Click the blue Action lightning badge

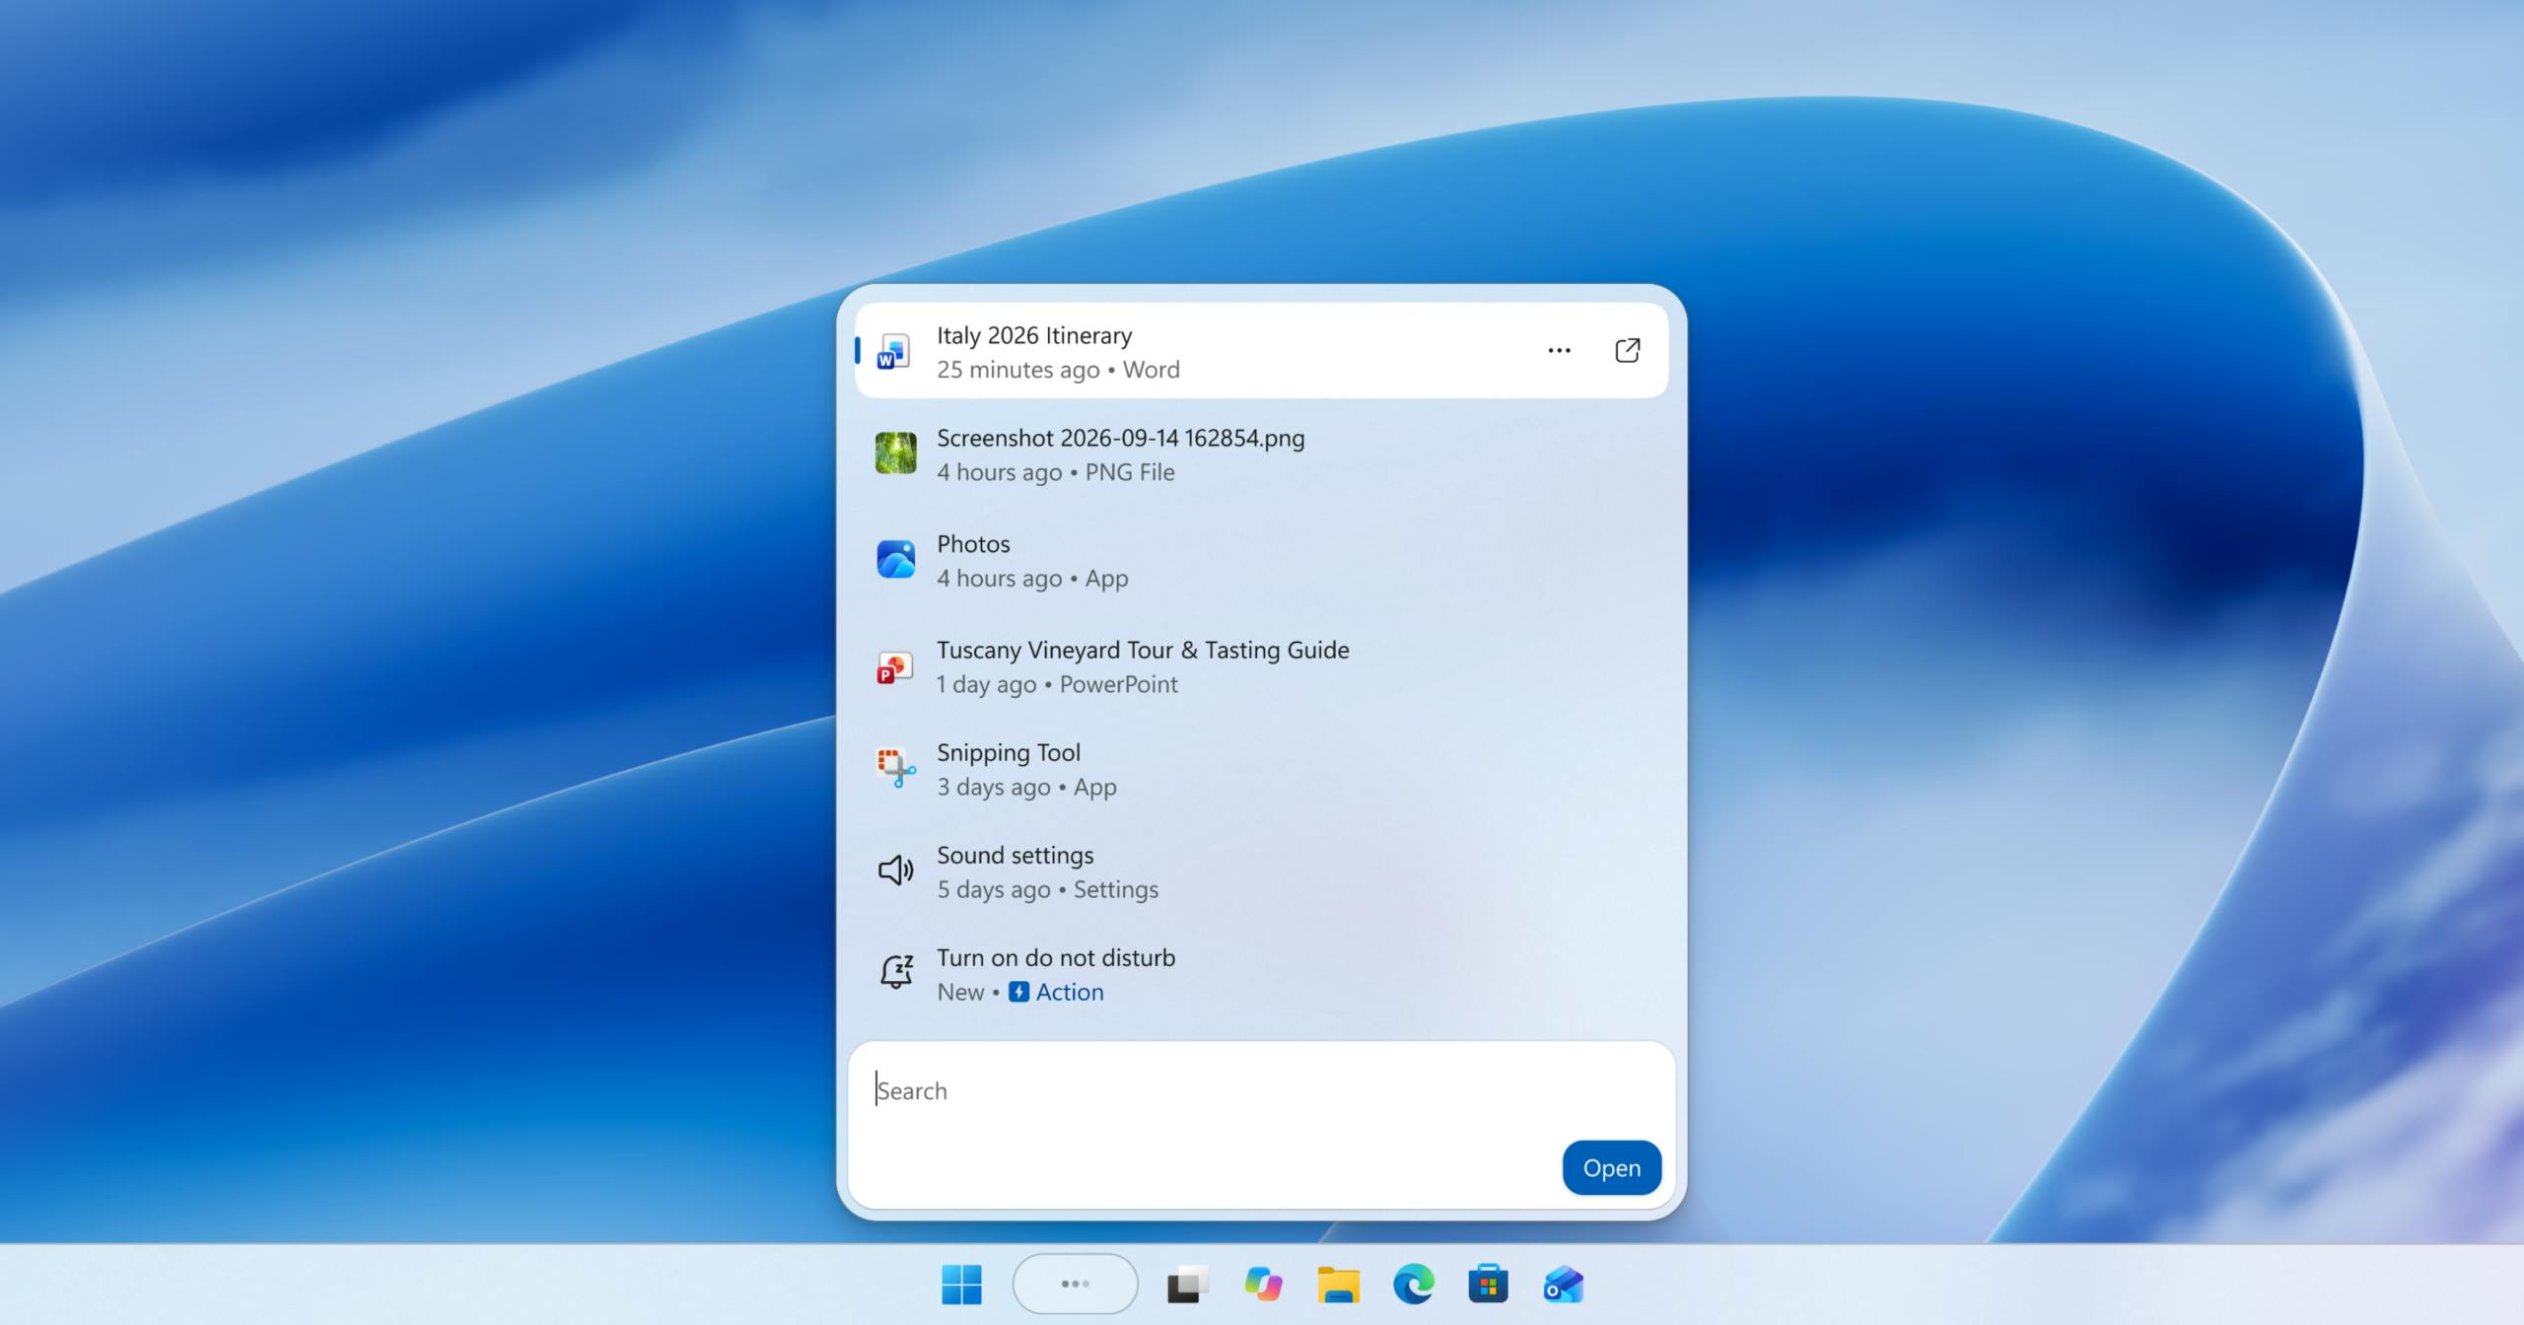pyautogui.click(x=1018, y=992)
